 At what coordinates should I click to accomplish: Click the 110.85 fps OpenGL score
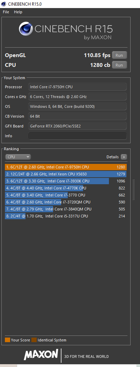[x=97, y=55]
